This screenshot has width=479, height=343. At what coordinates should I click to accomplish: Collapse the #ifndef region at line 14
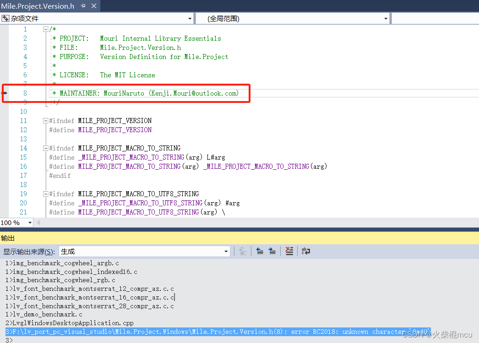click(45, 148)
